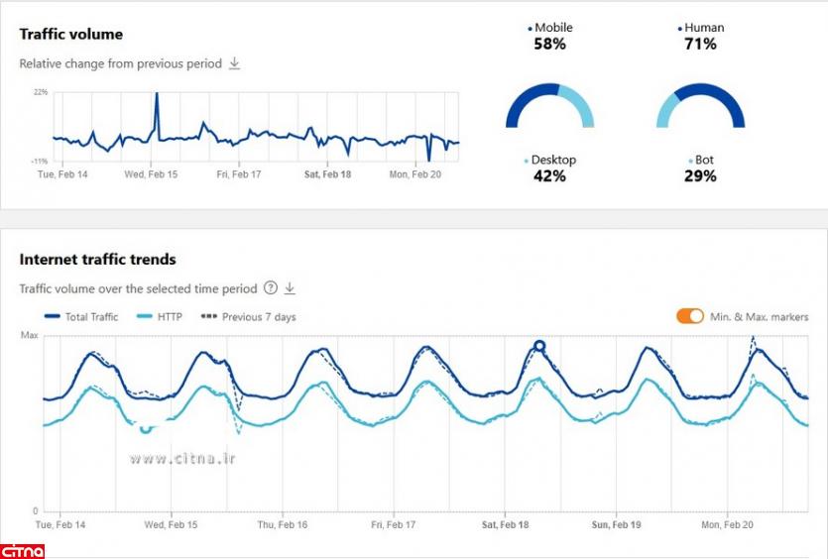Toggle the Total Traffic legend series
Screen dimensions: 828x559
[x=81, y=317]
